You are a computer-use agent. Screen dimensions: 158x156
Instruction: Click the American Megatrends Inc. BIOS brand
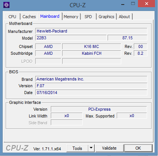coord(91,79)
